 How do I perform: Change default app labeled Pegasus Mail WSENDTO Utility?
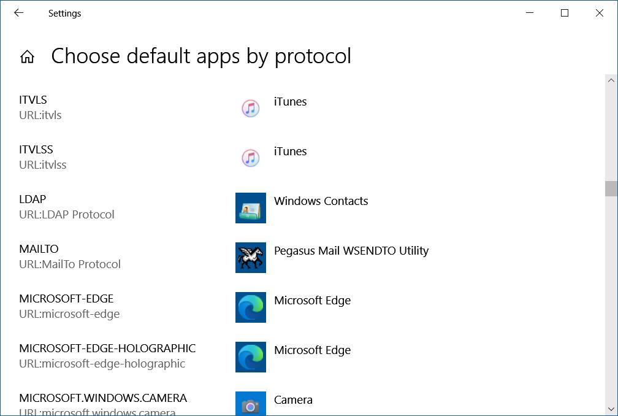[x=351, y=251]
